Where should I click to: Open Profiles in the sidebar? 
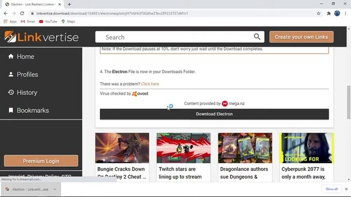pyautogui.click(x=23, y=74)
